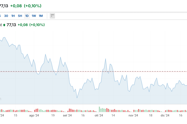Open the news layout icon beside intervals
Screen dimensions: 187x124
point(52,16)
